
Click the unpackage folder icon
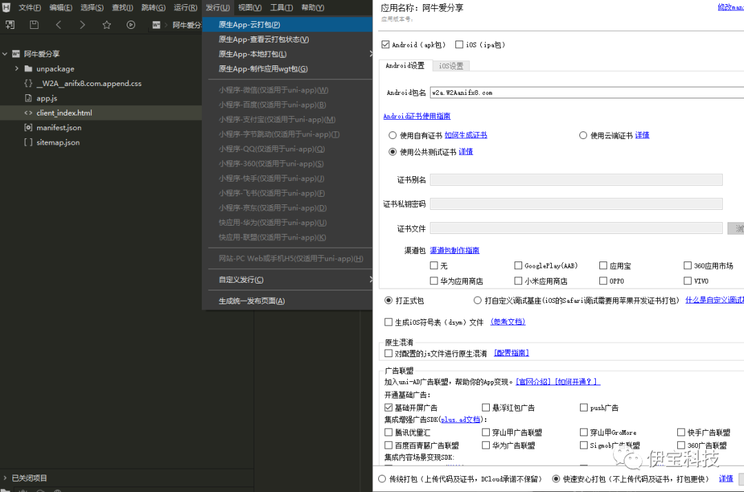(28, 68)
